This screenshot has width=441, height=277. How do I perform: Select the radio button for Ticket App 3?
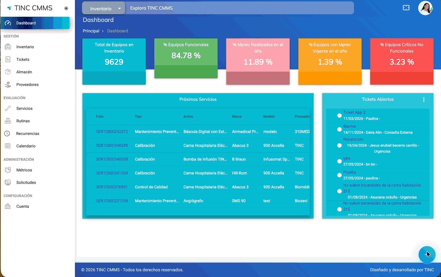coord(339,115)
